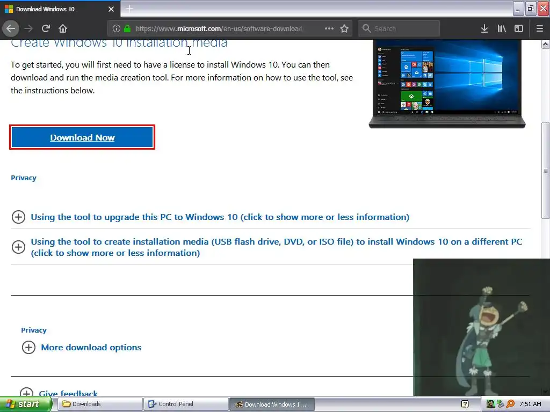The height and width of the screenshot is (412, 550).
Task: Click the 7:51 AM system clock
Action: pos(530,404)
